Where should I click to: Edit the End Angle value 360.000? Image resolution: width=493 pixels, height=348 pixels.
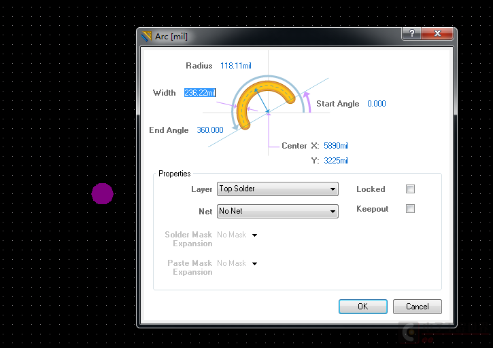pyautogui.click(x=210, y=130)
